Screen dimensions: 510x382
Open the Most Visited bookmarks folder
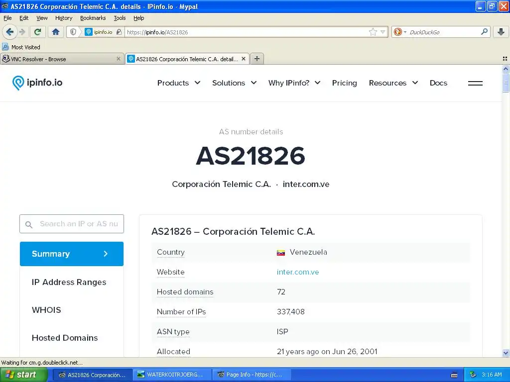coord(21,47)
